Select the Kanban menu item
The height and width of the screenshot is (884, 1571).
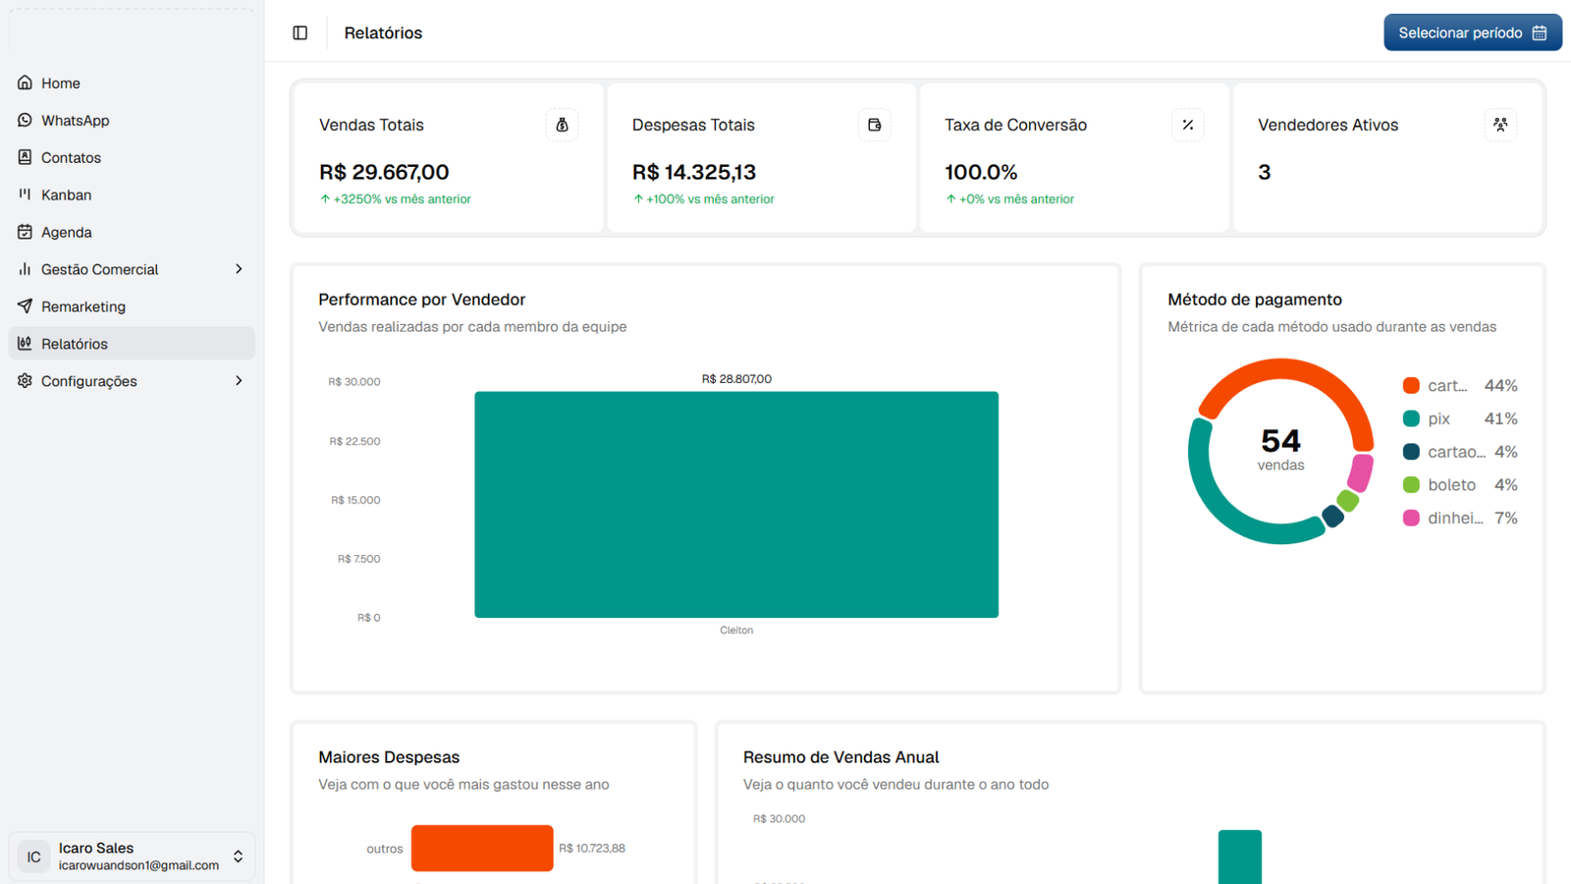[x=132, y=194]
